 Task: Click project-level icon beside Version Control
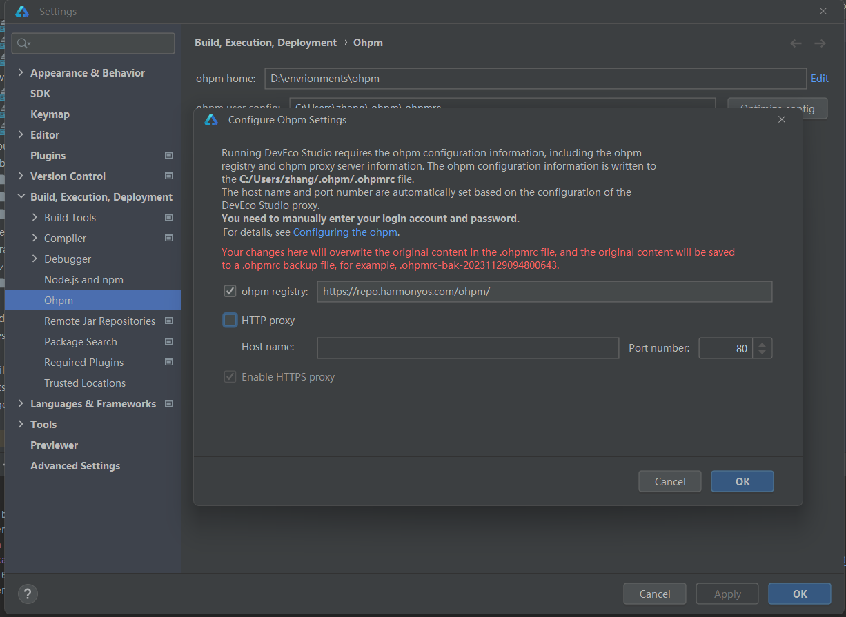169,176
